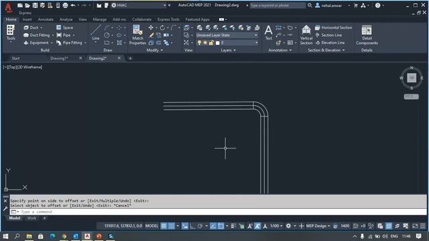429x241 pixels.
Task: Select the Circle draw tool
Action: click(x=107, y=35)
